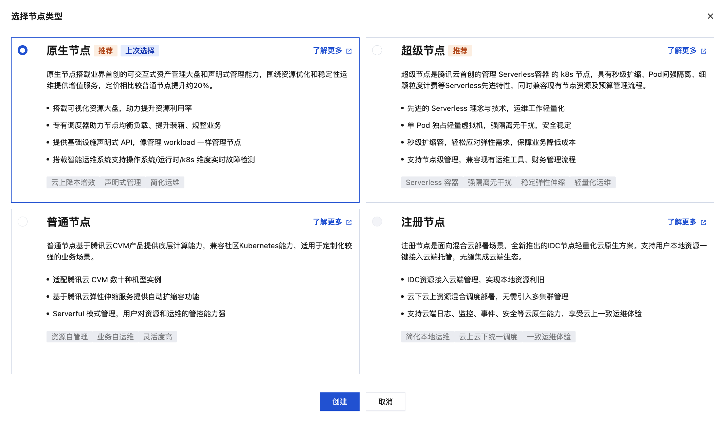Viewport: 726px width, 423px height.
Task: Click external link icon beside 原生节点 了解更多
Action: 349,51
